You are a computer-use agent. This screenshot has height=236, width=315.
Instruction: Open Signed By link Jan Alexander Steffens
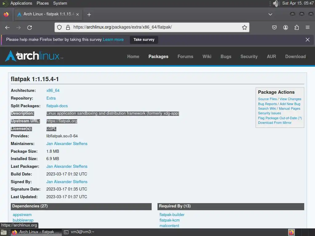[67, 182]
